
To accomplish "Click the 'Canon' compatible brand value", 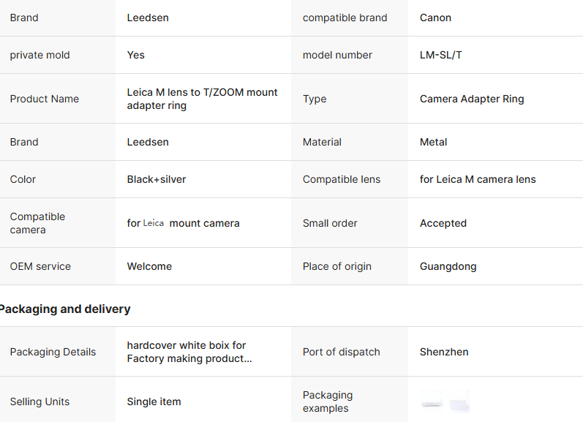I will coord(435,18).
